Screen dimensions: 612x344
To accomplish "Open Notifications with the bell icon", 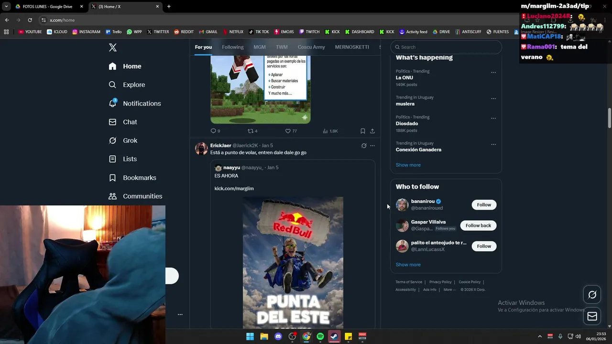I will tap(135, 103).
